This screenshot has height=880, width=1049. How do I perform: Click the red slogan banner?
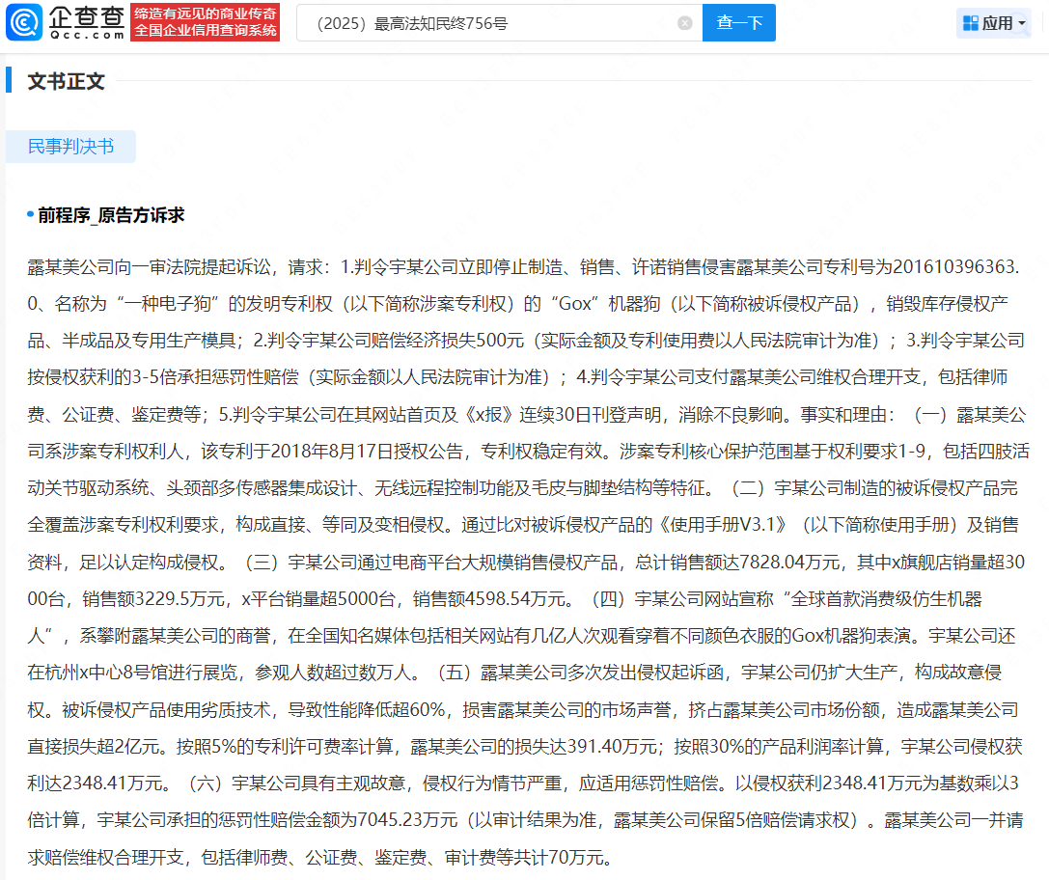pyautogui.click(x=206, y=22)
